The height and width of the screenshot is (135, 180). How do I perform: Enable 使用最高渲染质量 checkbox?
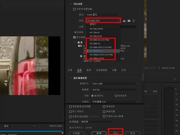[70, 106]
